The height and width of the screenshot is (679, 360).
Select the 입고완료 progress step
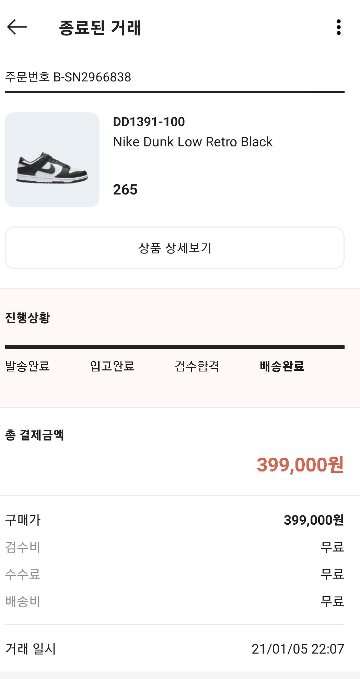point(112,366)
